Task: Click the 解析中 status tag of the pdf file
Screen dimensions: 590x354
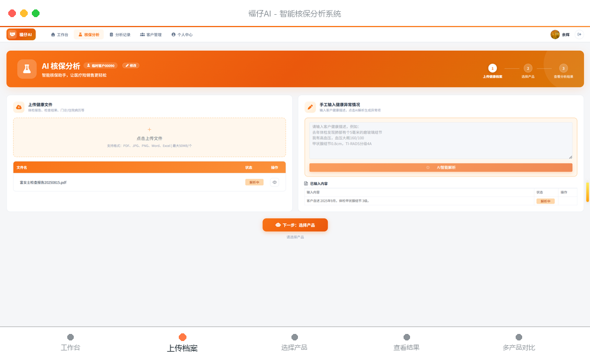Action: 254,182
